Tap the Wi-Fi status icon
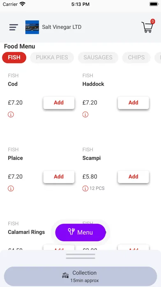The width and height of the screenshot is (161, 287). (23, 4)
